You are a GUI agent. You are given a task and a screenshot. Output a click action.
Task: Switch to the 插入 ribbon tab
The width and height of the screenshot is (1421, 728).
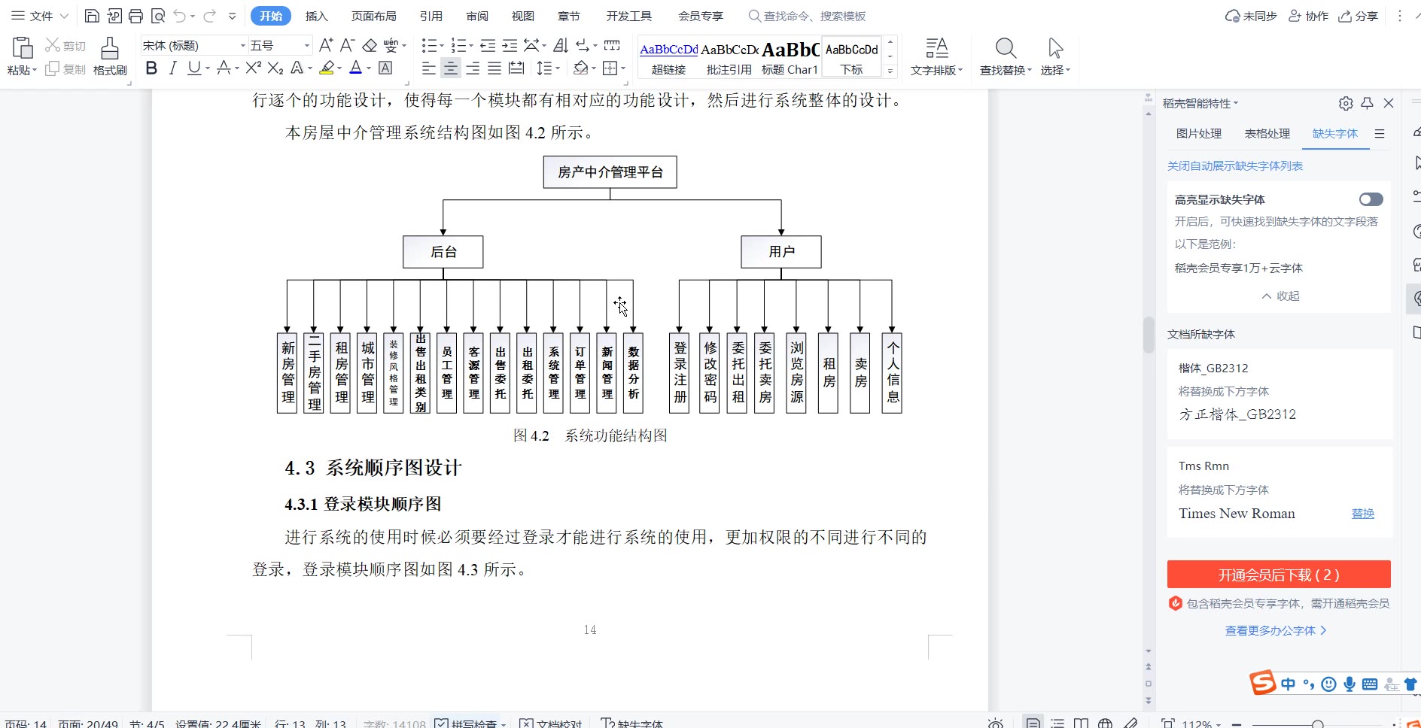(x=317, y=16)
